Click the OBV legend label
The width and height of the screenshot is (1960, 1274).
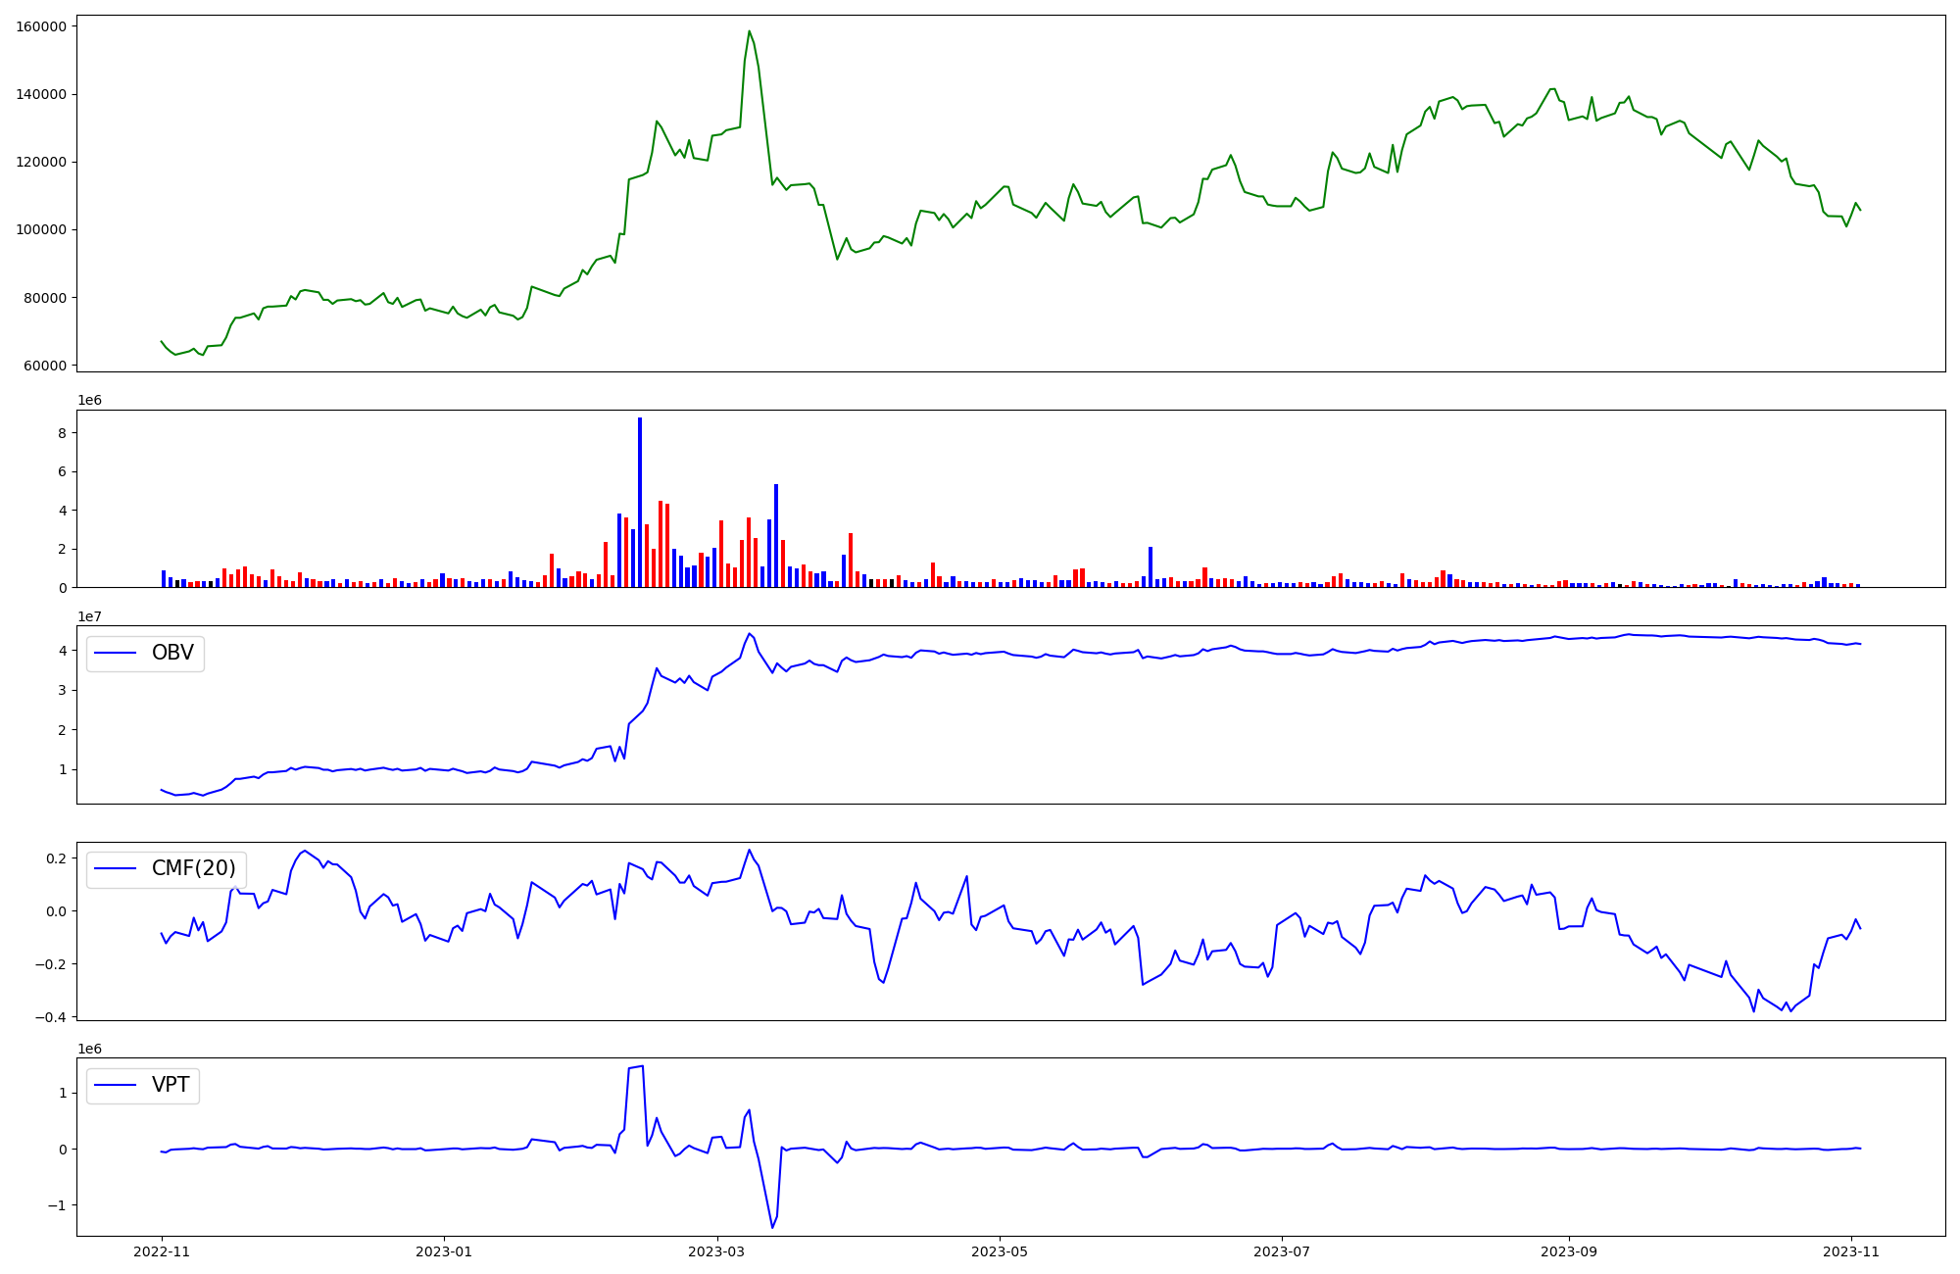coord(172,653)
